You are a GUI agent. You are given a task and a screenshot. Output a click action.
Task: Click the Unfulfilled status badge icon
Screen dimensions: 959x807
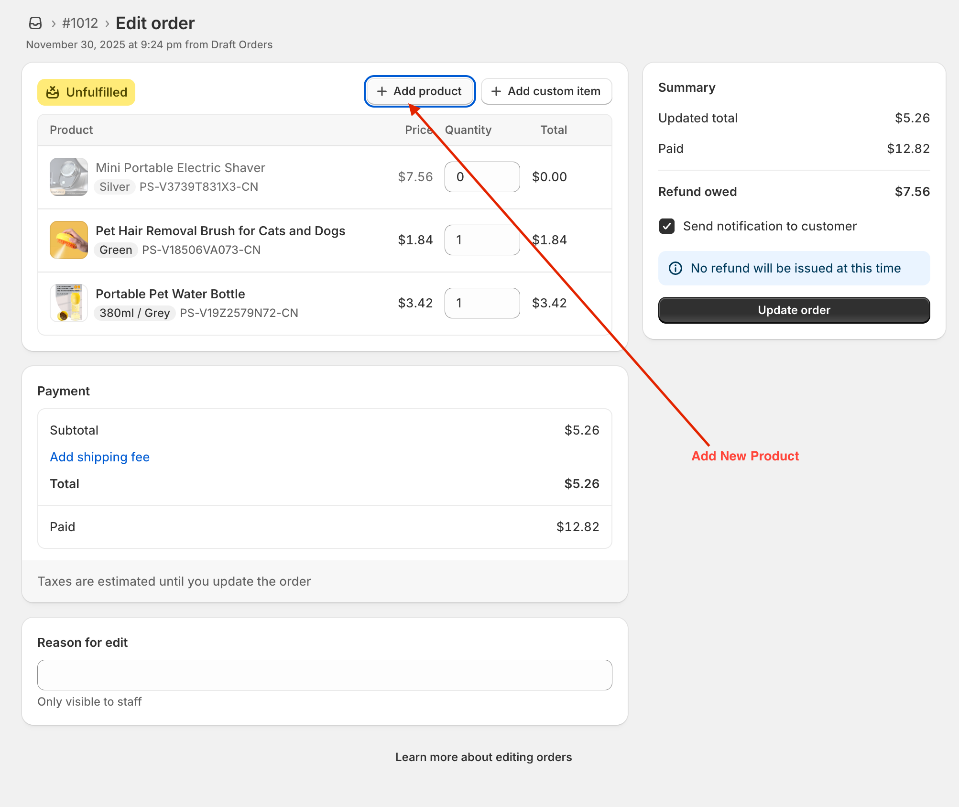click(53, 92)
